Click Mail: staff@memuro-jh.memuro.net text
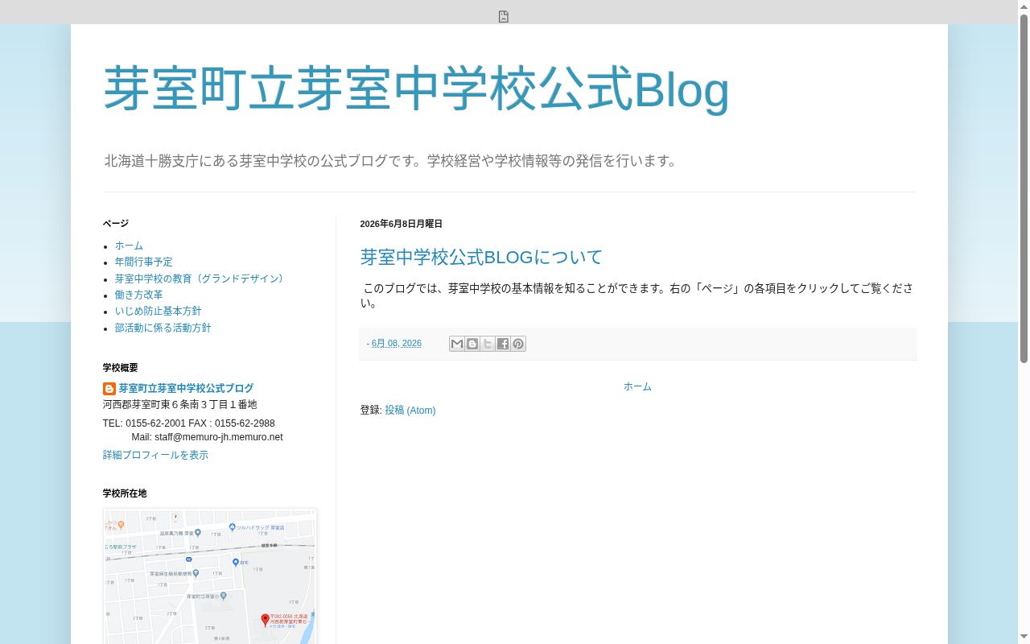The image size is (1030, 644). pyautogui.click(x=207, y=437)
